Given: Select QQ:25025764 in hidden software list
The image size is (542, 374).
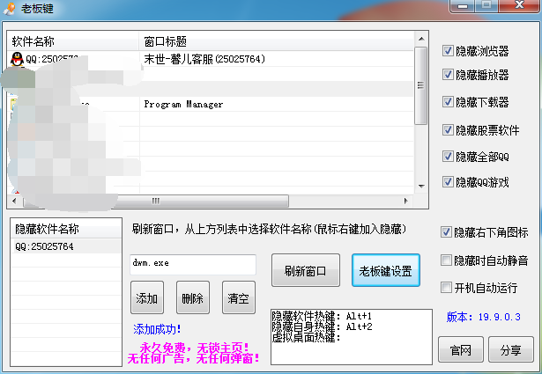Looking at the screenshot, I should point(66,246).
